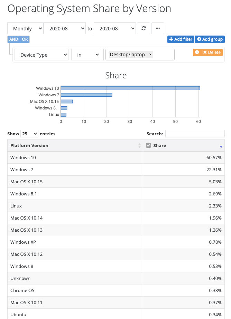Select the OR logic toggle
Viewport: 231px width, 319px height.
[25, 39]
